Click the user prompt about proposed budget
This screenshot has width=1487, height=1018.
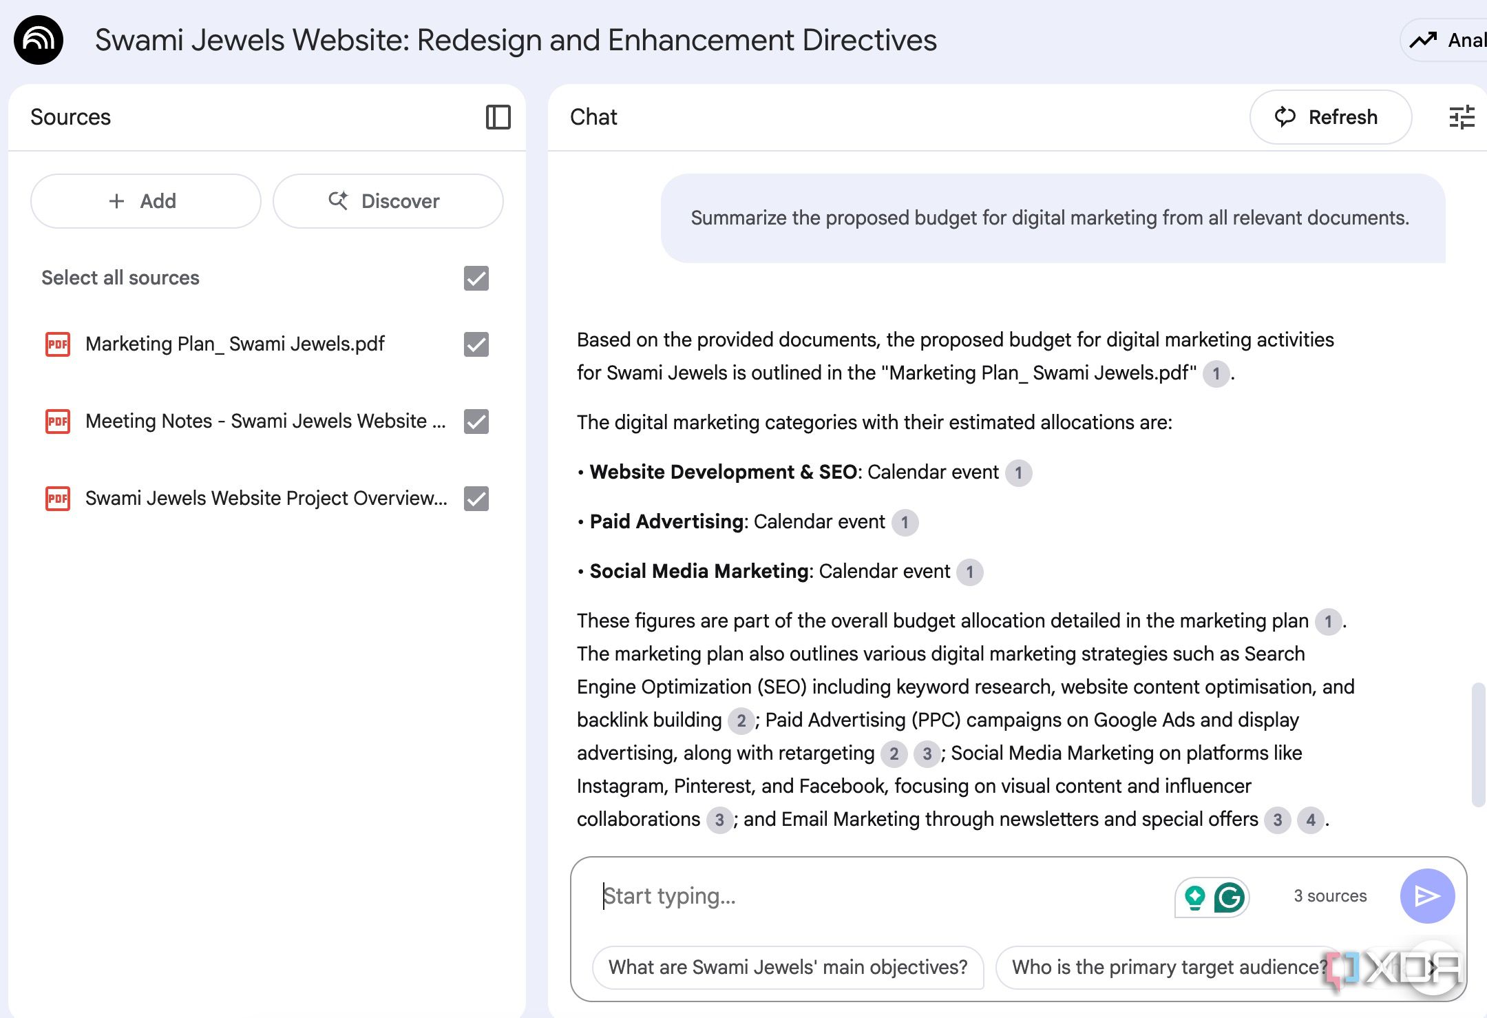pos(1053,218)
